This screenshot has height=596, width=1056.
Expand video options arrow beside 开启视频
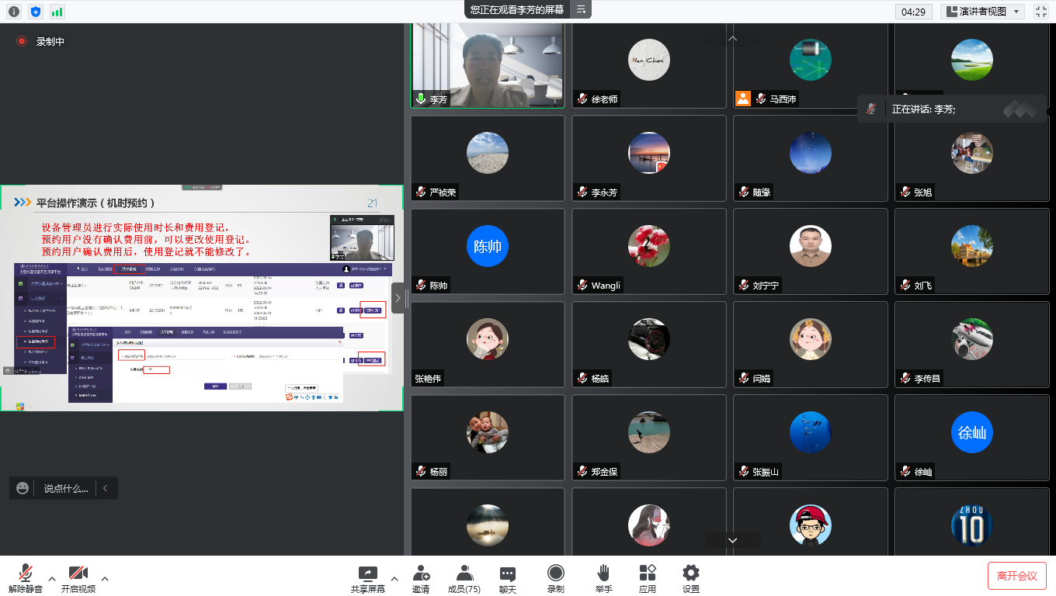click(105, 578)
